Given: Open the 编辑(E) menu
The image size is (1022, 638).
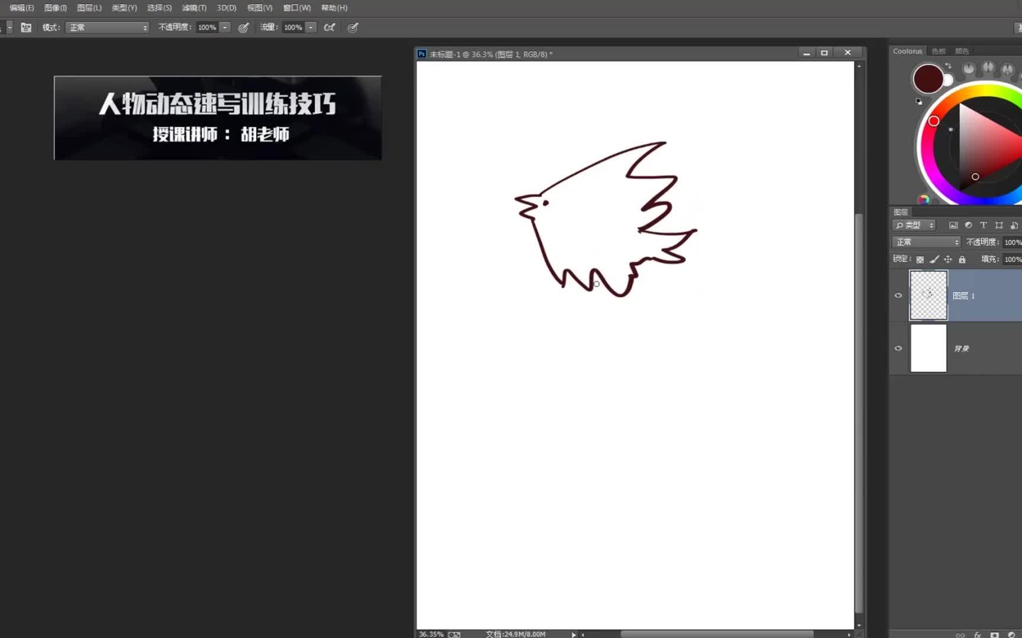Looking at the screenshot, I should point(22,8).
